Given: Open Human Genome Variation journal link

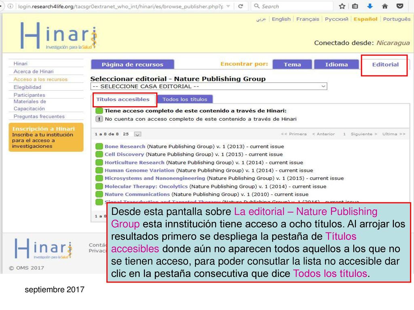Looking at the screenshot, I should click(139, 170).
